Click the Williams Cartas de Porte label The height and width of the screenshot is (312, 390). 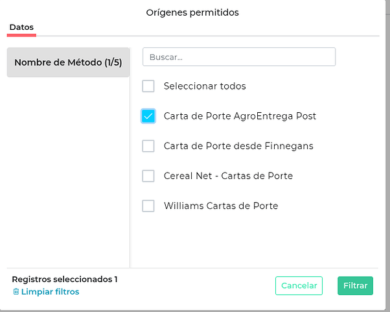pos(221,206)
